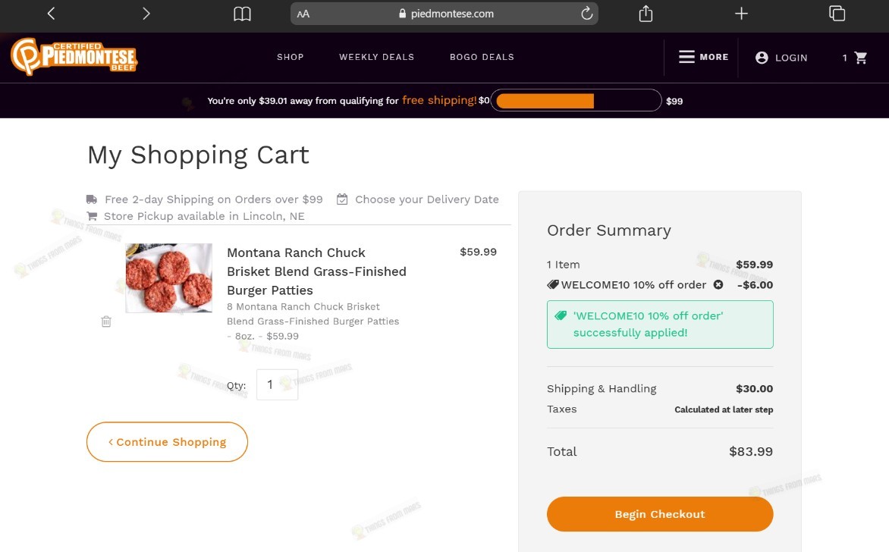889x552 pixels.
Task: Click the Calculated at later step text
Action: (x=724, y=409)
